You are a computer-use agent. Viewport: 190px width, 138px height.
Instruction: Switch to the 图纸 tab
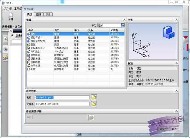pos(38,14)
